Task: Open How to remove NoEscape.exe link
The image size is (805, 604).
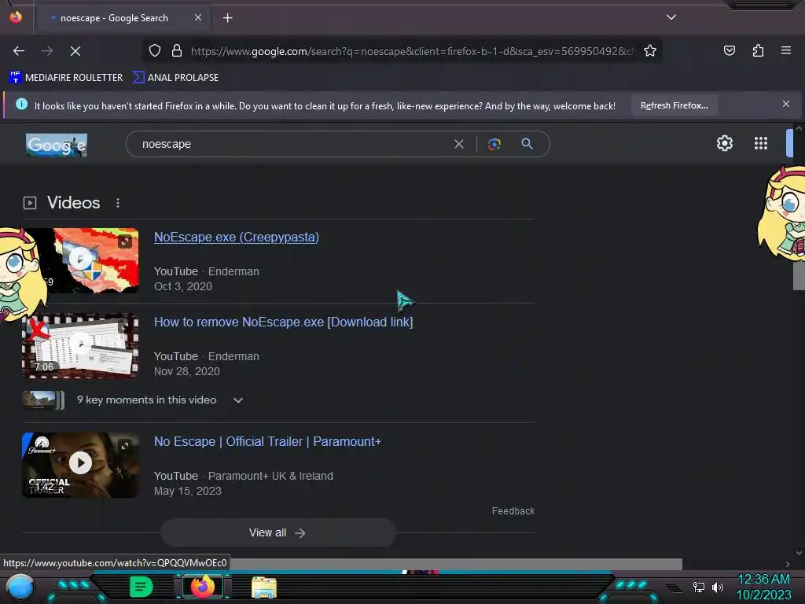Action: (283, 322)
